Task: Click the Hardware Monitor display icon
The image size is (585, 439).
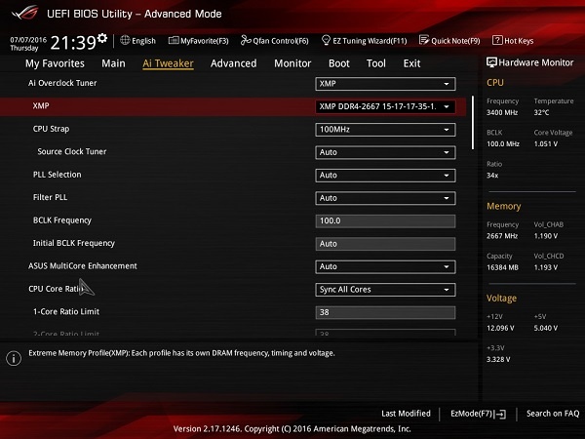Action: pyautogui.click(x=491, y=62)
